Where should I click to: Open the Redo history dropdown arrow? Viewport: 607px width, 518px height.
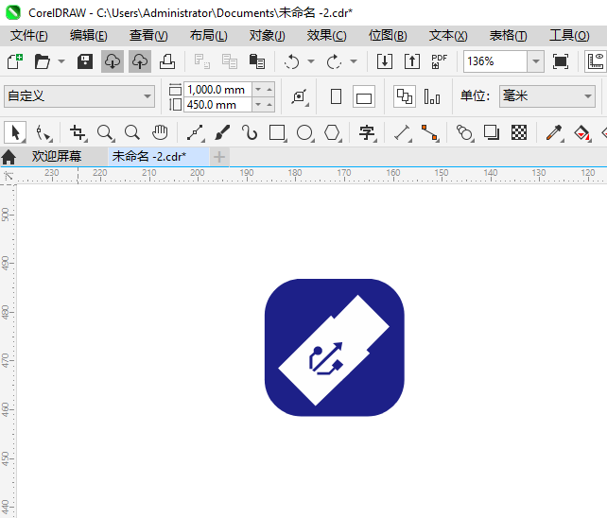354,61
